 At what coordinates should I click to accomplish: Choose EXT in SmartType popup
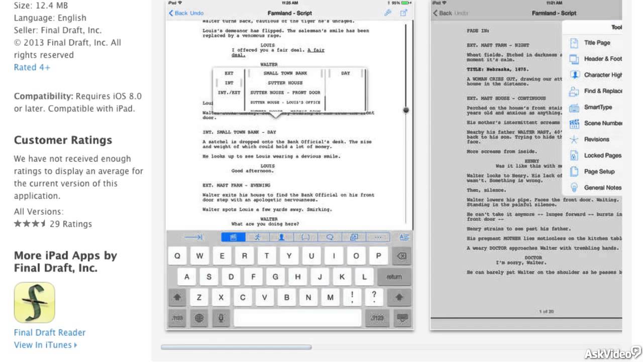tap(229, 73)
